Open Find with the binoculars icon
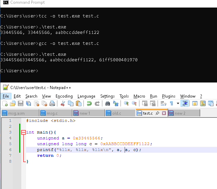 click(107, 103)
